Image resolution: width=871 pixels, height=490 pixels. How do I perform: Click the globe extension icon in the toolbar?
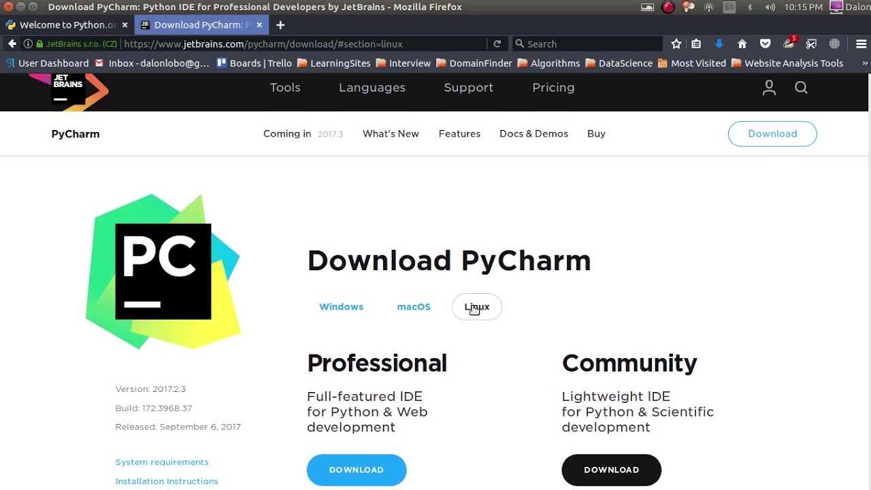click(834, 44)
